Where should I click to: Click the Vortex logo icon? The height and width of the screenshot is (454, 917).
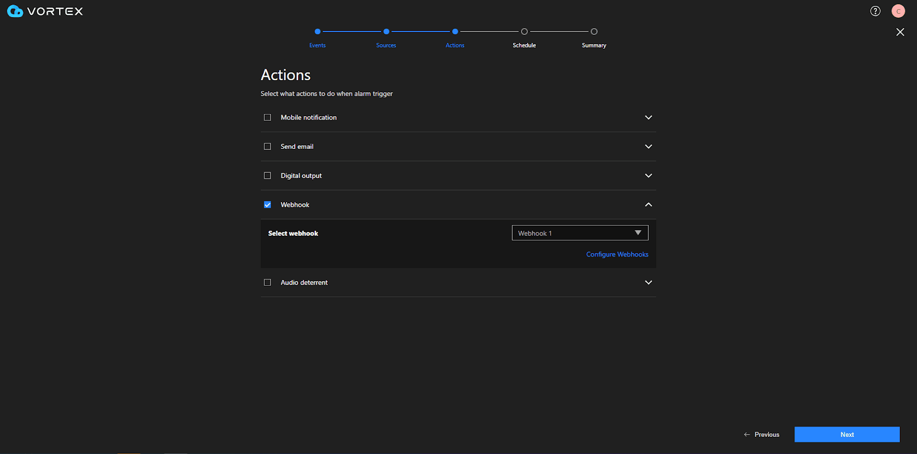pos(15,11)
